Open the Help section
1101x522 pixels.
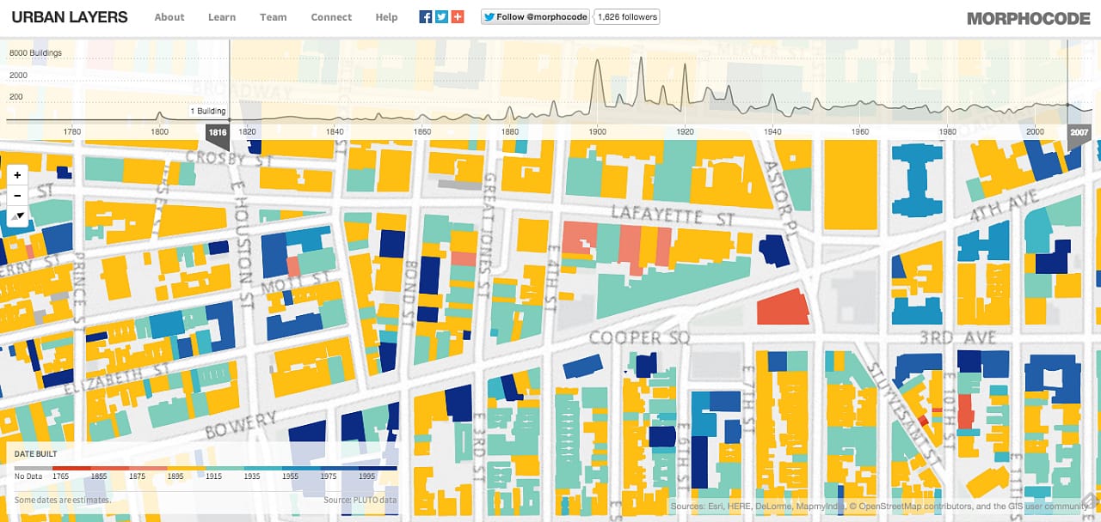click(x=386, y=16)
